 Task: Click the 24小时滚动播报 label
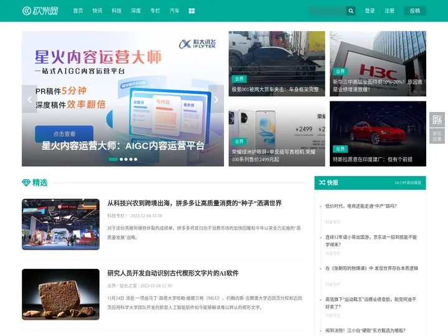pyautogui.click(x=408, y=182)
